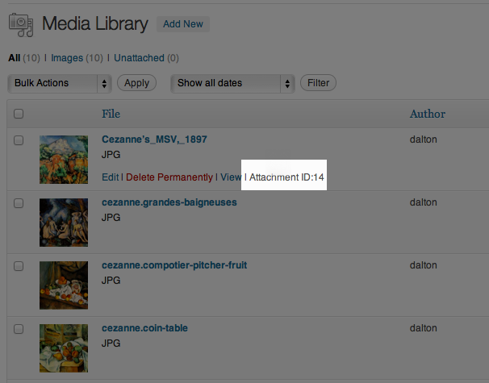The height and width of the screenshot is (383, 489).
Task: Open the grandes-baigneuses painting thumbnail
Action: click(x=64, y=222)
